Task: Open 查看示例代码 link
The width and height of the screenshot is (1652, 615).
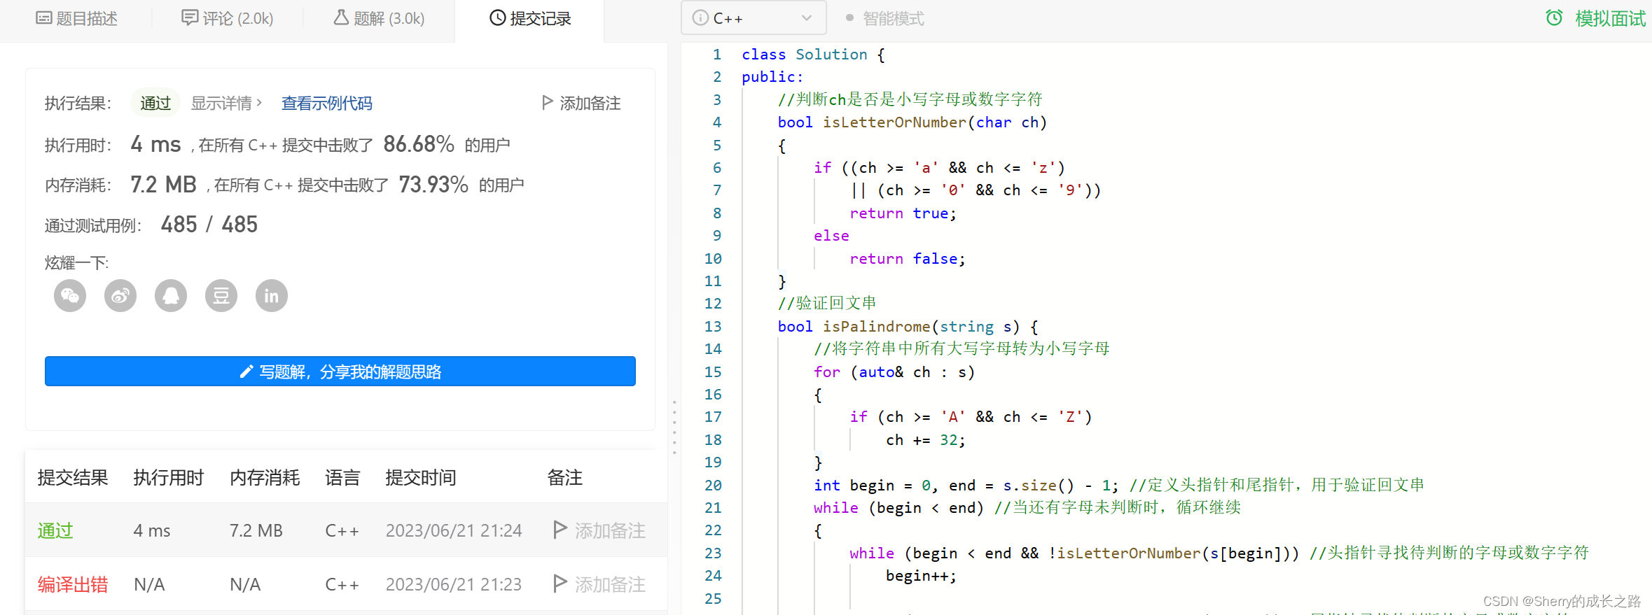Action: 326,103
